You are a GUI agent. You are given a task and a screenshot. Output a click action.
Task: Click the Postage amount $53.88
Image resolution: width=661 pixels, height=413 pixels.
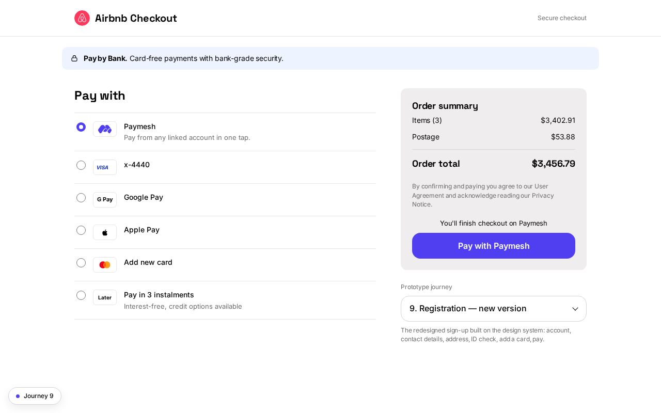coord(563,137)
